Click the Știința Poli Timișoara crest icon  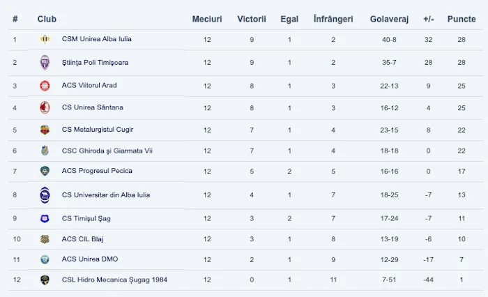click(x=45, y=62)
